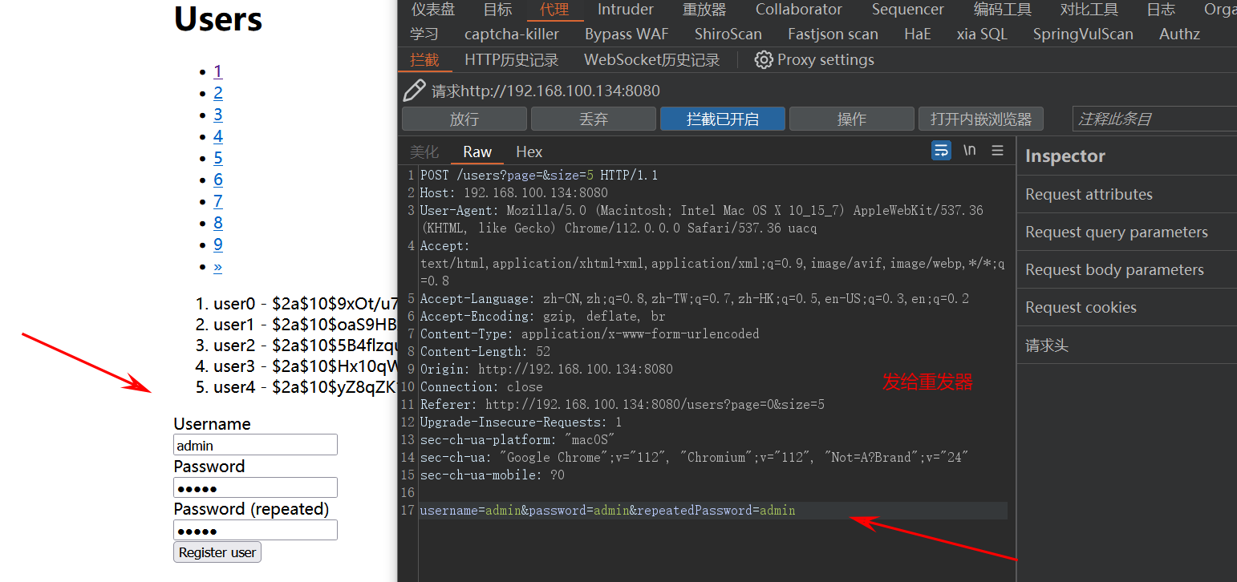Switch to the ShiroScan tab
Image resolution: width=1237 pixels, height=582 pixels.
tap(728, 34)
